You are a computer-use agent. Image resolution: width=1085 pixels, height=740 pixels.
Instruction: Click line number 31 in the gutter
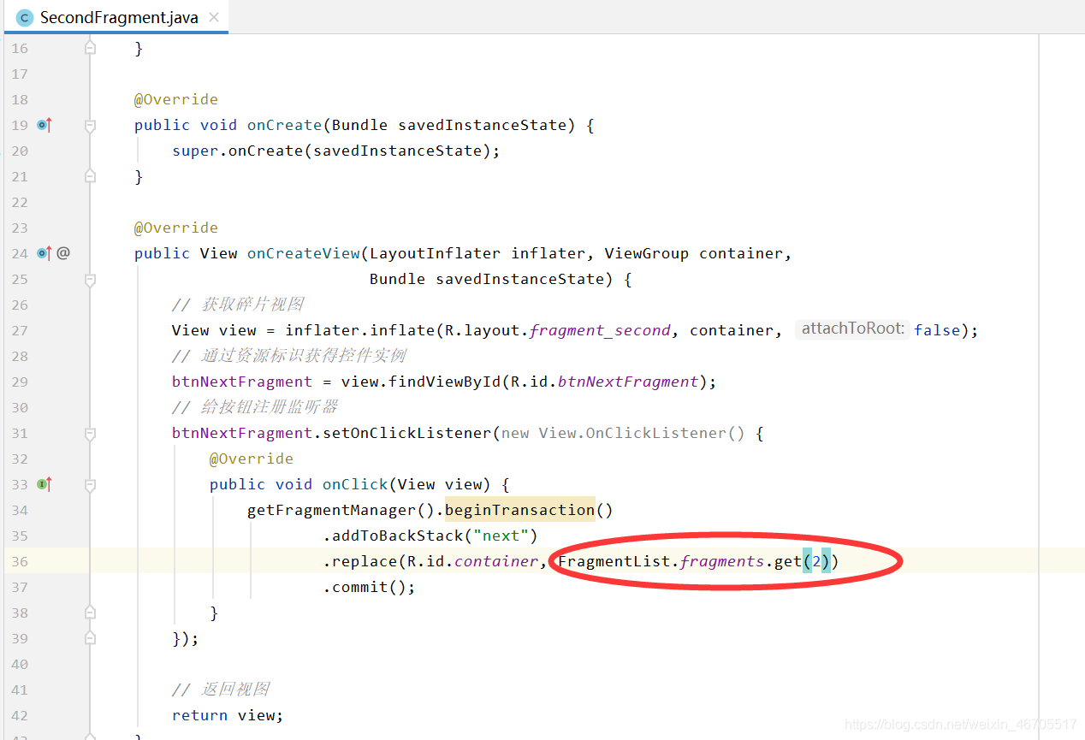tap(20, 433)
